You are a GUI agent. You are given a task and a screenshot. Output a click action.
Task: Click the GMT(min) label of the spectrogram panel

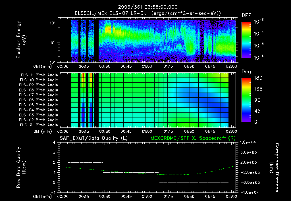(x=43, y=66)
